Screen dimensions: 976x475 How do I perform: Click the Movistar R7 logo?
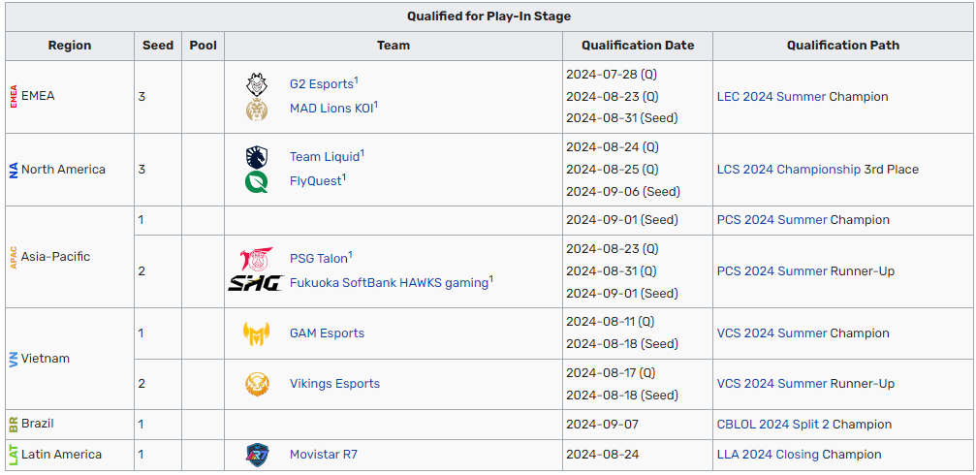[257, 455]
